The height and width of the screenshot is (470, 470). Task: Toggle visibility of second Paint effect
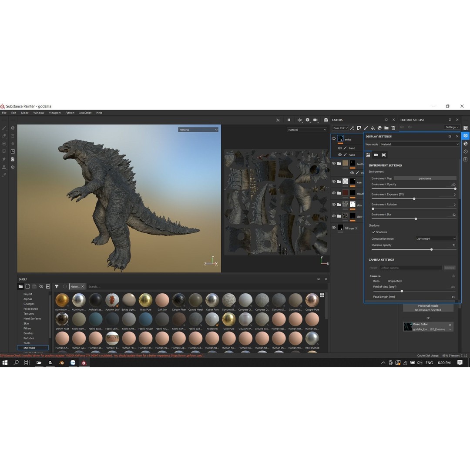pyautogui.click(x=339, y=154)
